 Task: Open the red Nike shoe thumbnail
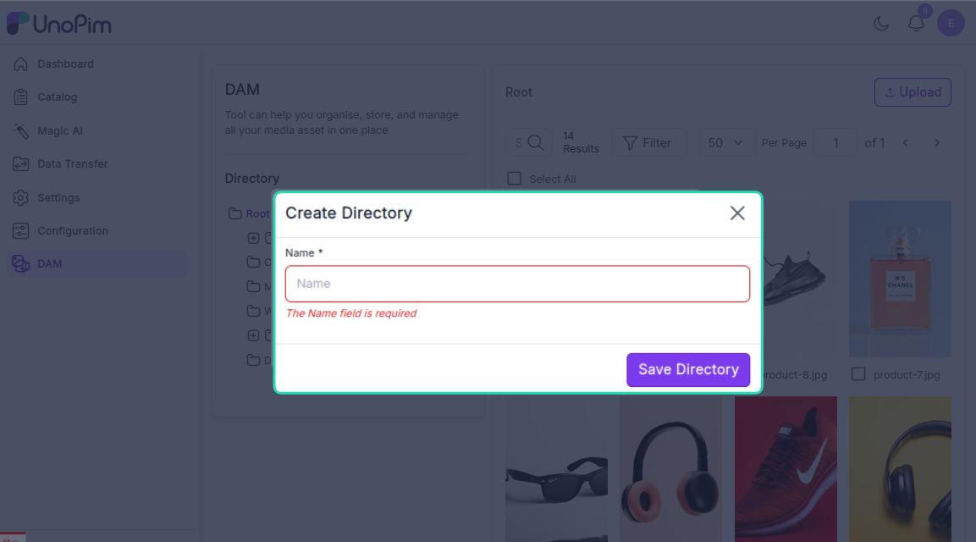(x=786, y=469)
